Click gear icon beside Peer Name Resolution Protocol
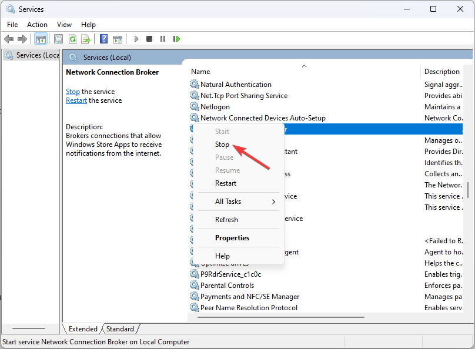 (x=194, y=307)
